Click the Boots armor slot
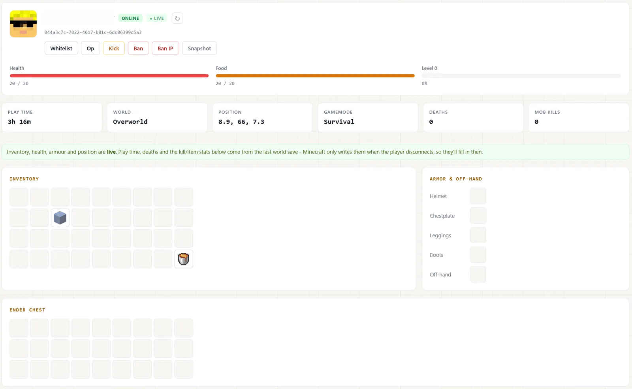The image size is (632, 389). [x=478, y=255]
